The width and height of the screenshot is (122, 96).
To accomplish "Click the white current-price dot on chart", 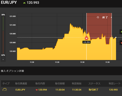I will tap(116, 37).
